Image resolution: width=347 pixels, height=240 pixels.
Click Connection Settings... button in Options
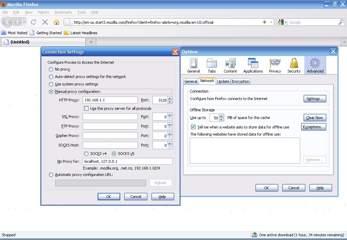[x=315, y=99]
